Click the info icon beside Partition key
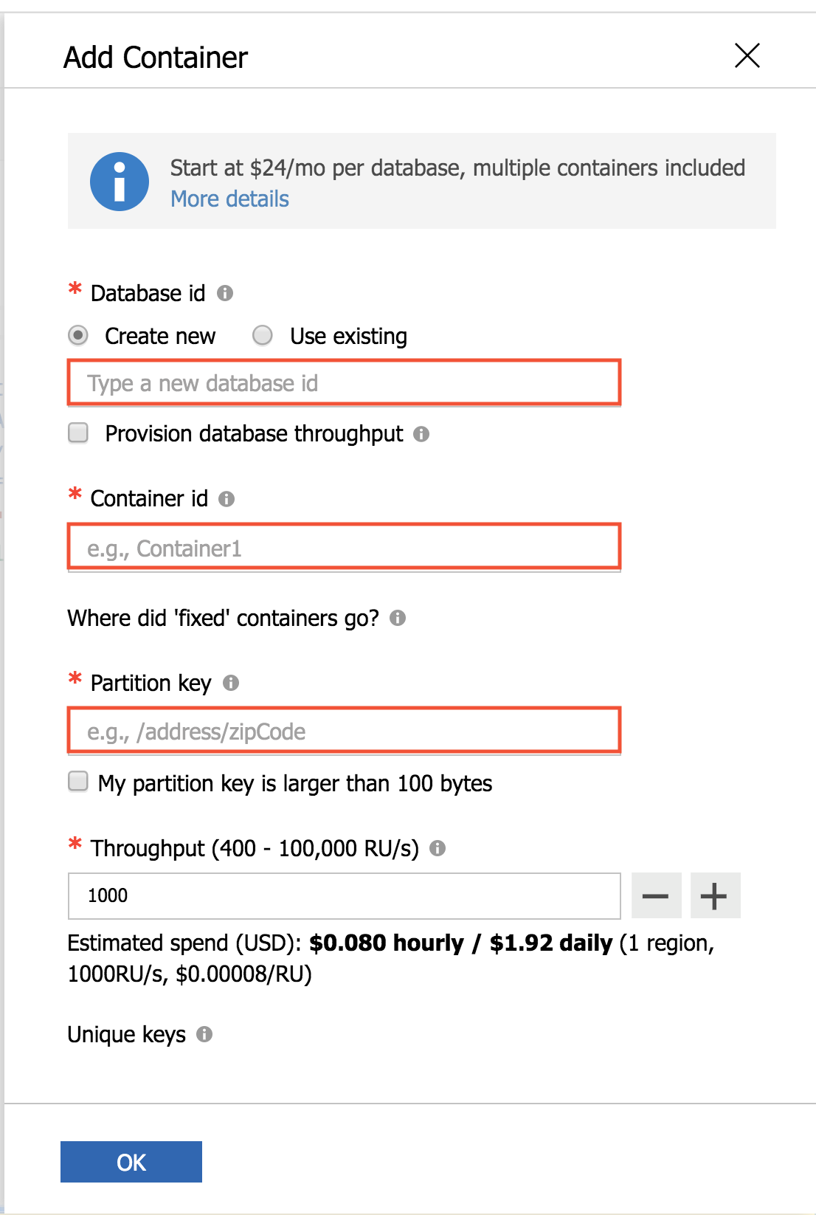816x1215 pixels. click(x=231, y=683)
